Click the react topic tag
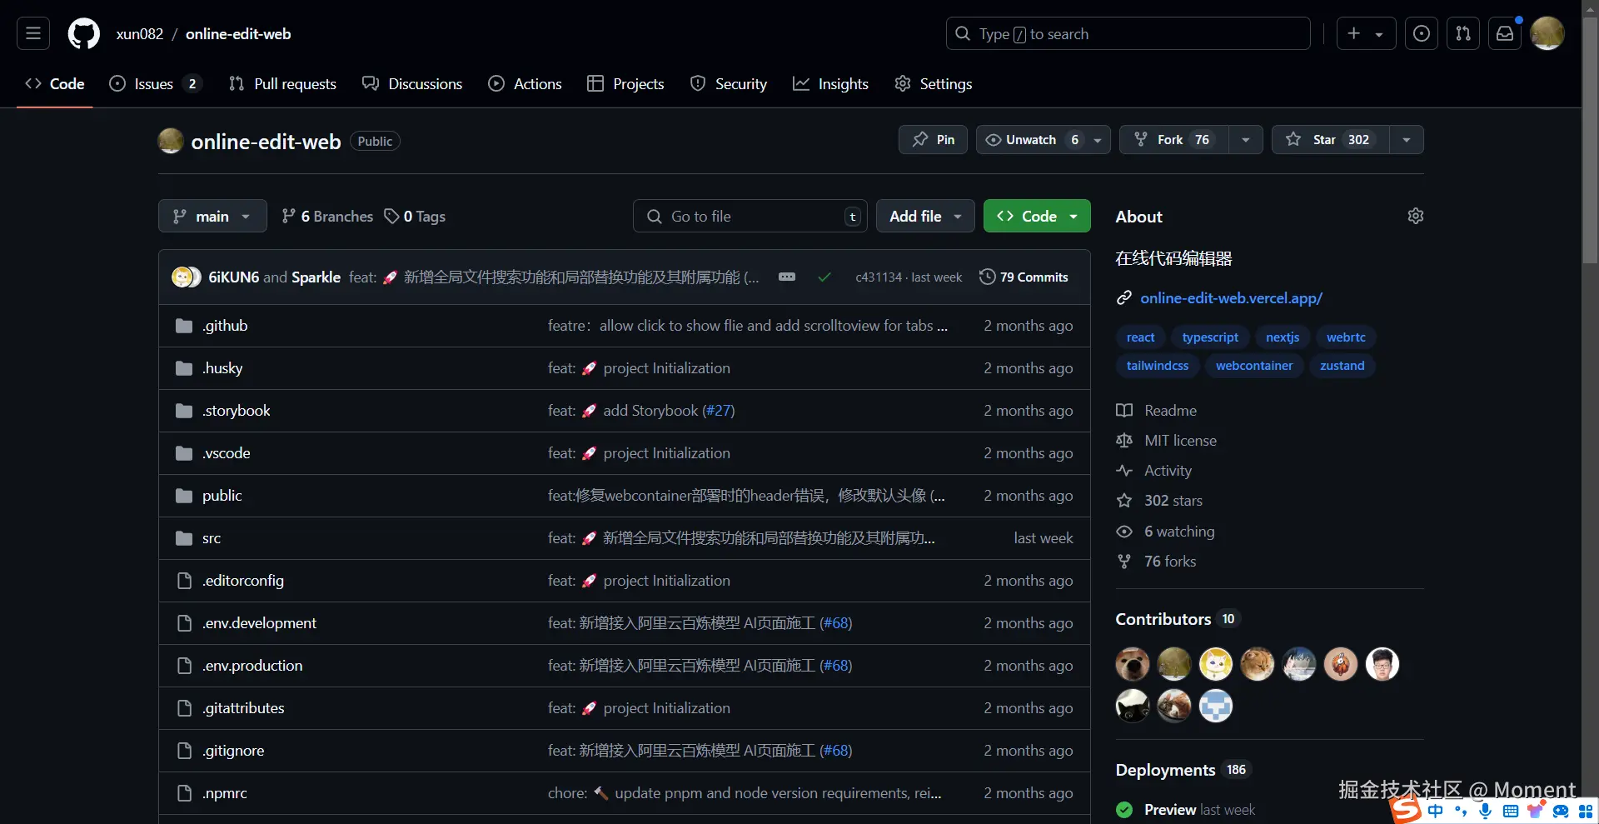The height and width of the screenshot is (824, 1599). (x=1140, y=337)
